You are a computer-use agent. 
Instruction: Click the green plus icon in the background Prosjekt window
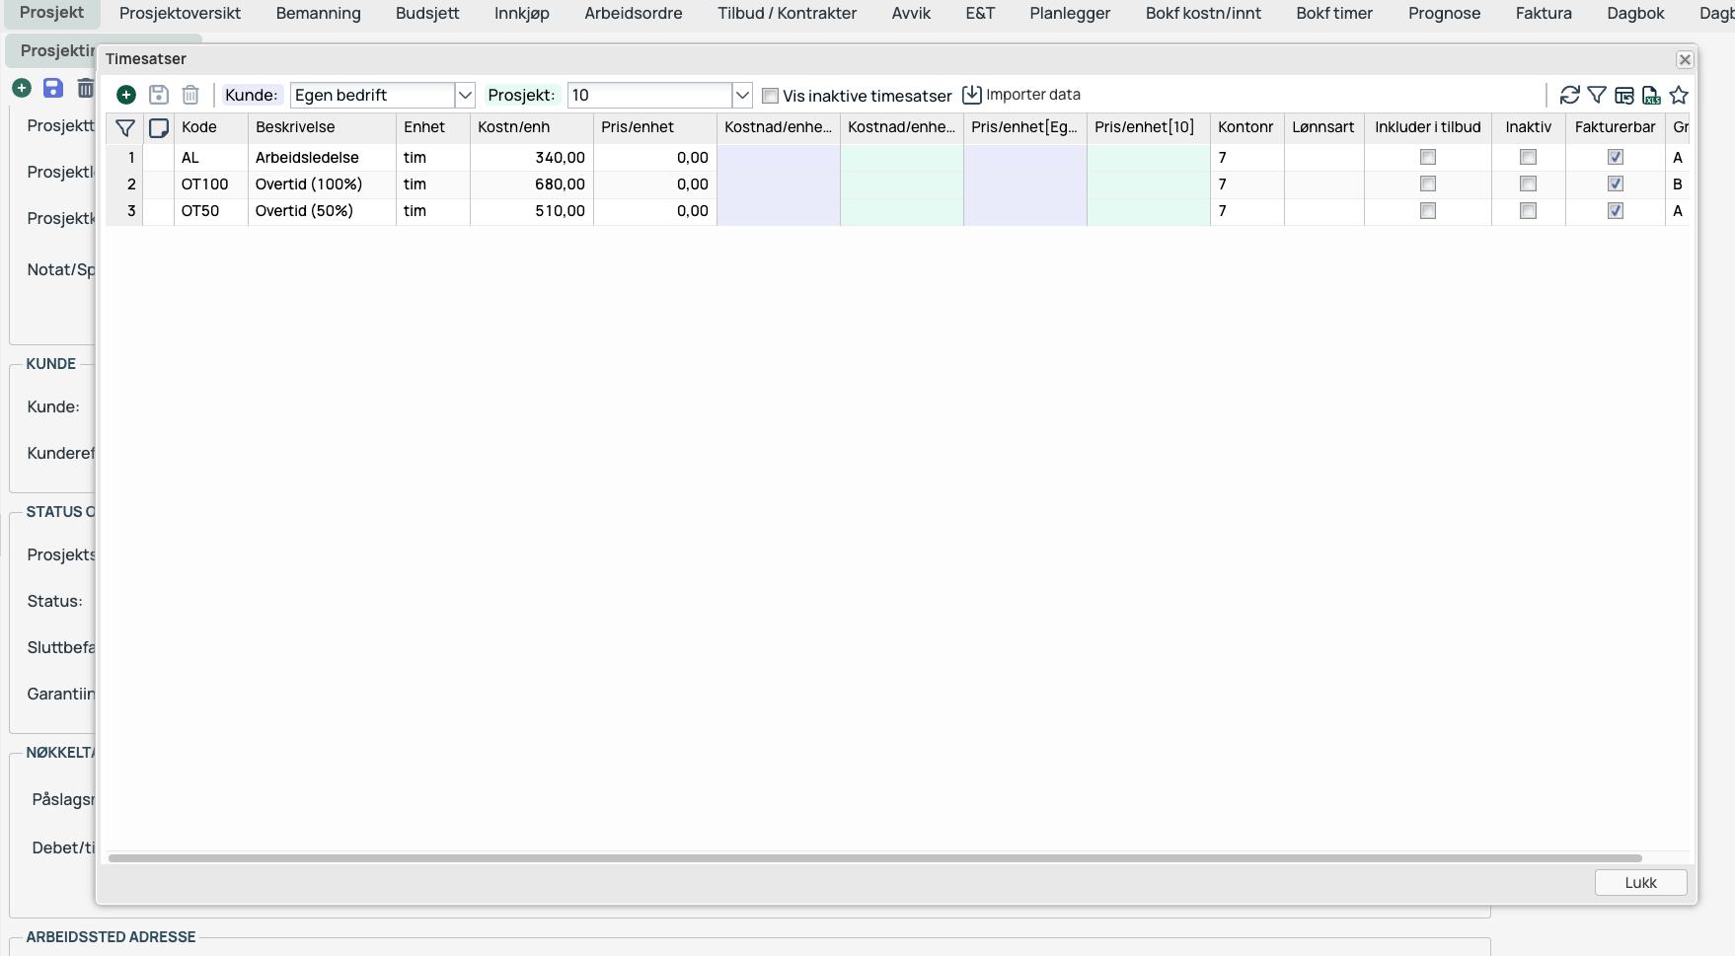click(x=22, y=88)
